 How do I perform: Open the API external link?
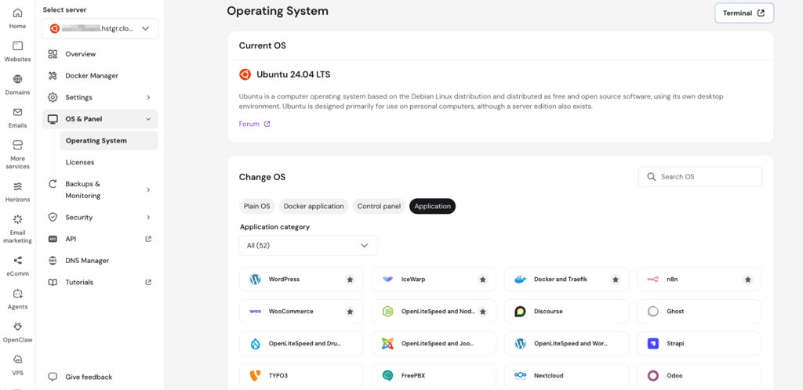click(148, 239)
